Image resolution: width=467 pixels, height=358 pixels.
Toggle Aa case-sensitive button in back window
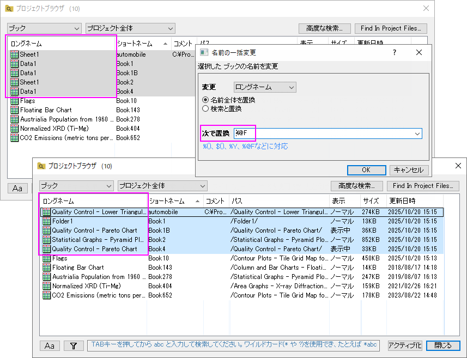pyautogui.click(x=17, y=188)
